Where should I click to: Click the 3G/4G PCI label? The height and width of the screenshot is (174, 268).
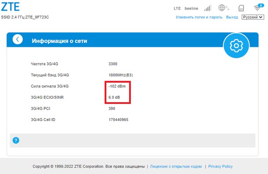pos(40,109)
